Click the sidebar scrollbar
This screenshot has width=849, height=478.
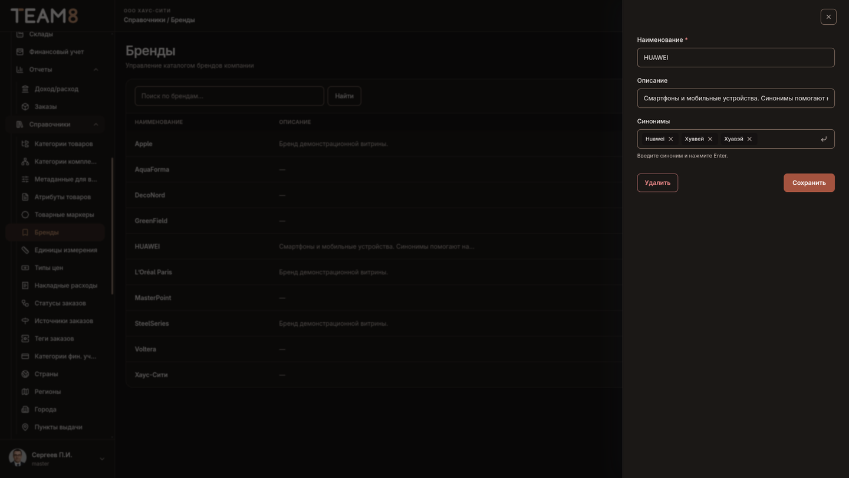112,226
